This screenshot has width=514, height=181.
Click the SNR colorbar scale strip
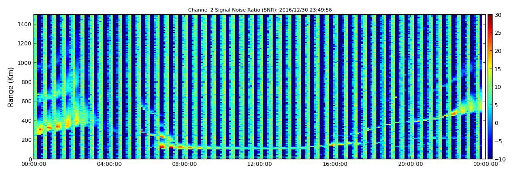point(490,87)
